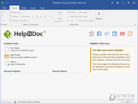Open No dictionaries enabled dropdown arrow
Viewport: 138px width, 104px height.
(42, 102)
